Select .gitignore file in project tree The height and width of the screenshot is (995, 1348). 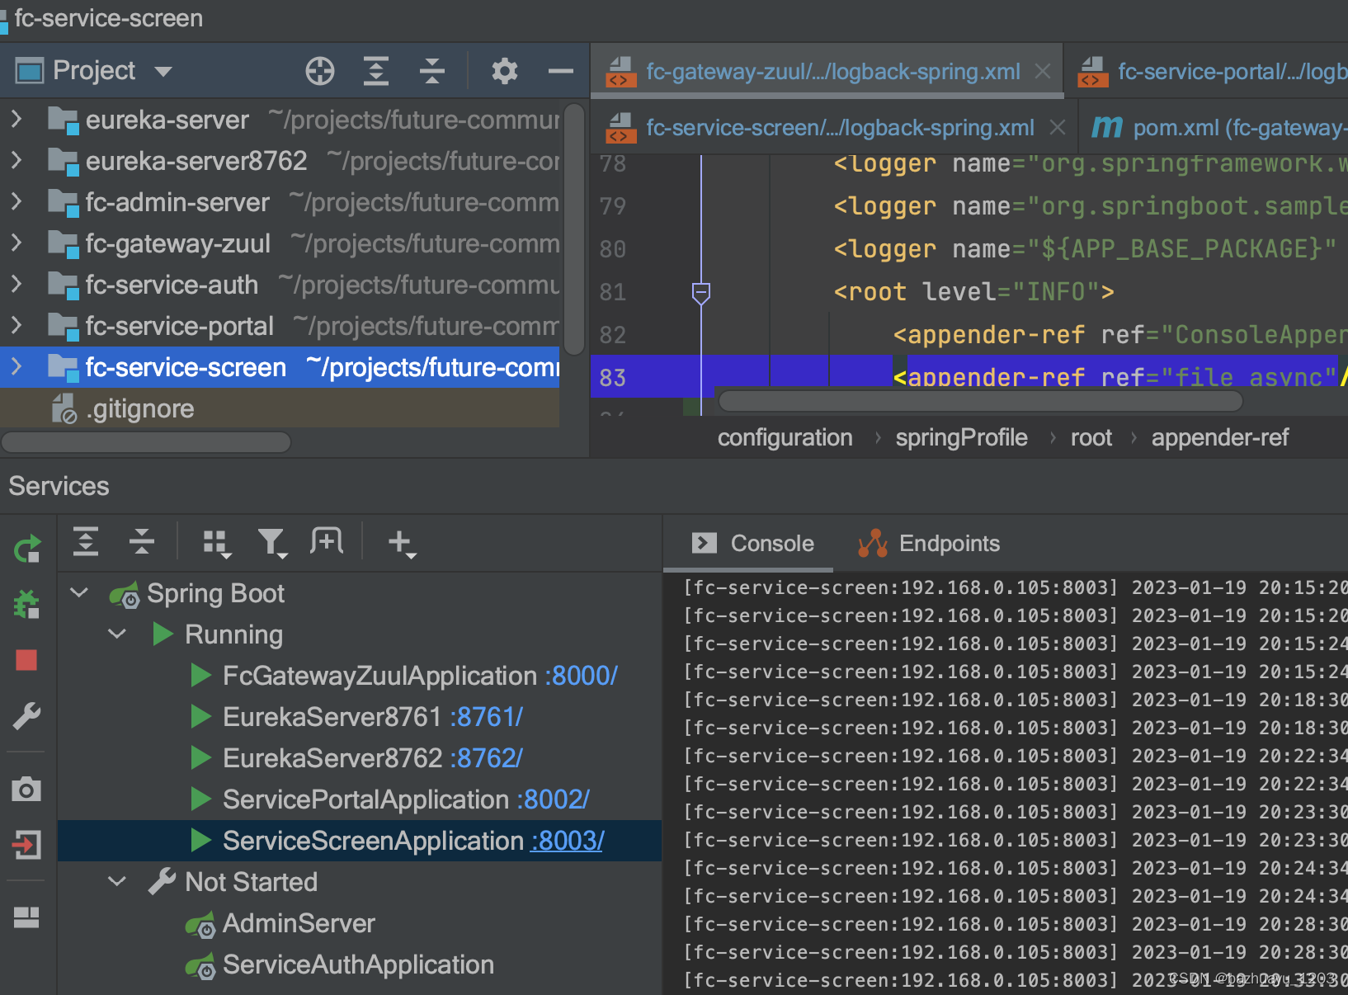pyautogui.click(x=280, y=408)
